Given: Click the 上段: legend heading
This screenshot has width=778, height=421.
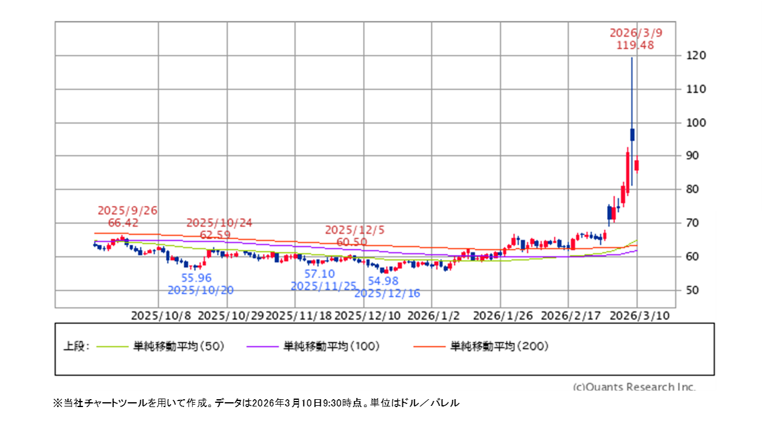Looking at the screenshot, I should [x=77, y=346].
